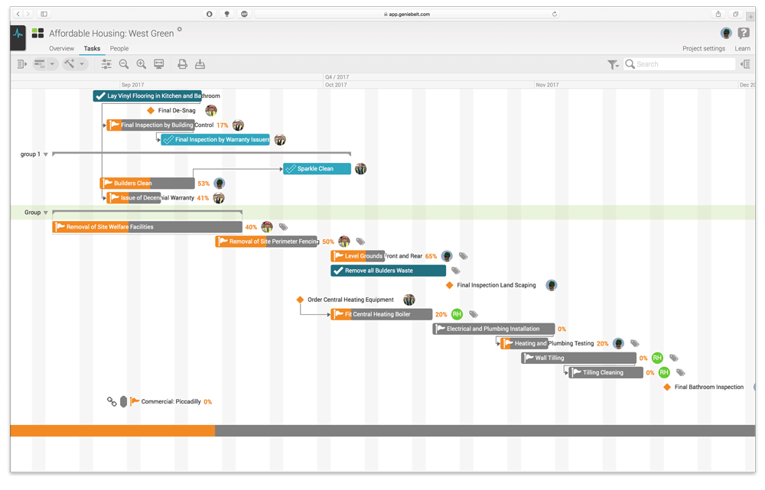This screenshot has height=490, width=765.
Task: Switch to the People tab
Action: (x=119, y=48)
